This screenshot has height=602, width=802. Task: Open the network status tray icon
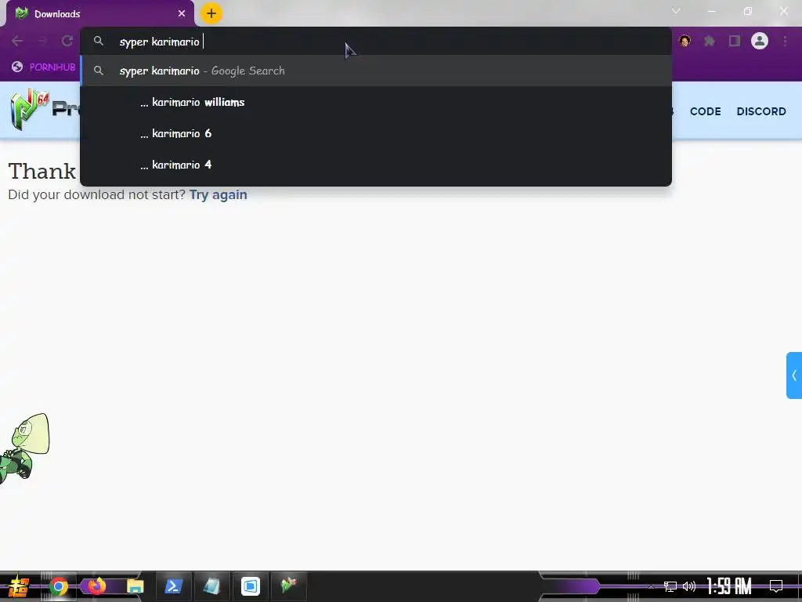[670, 586]
